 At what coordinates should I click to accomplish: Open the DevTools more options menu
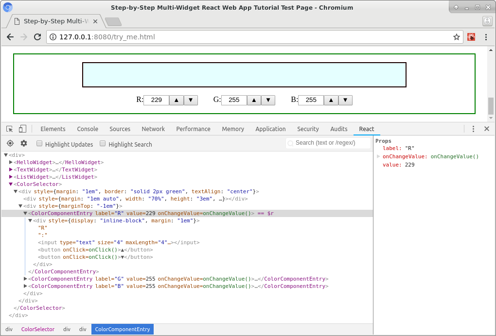(473, 129)
